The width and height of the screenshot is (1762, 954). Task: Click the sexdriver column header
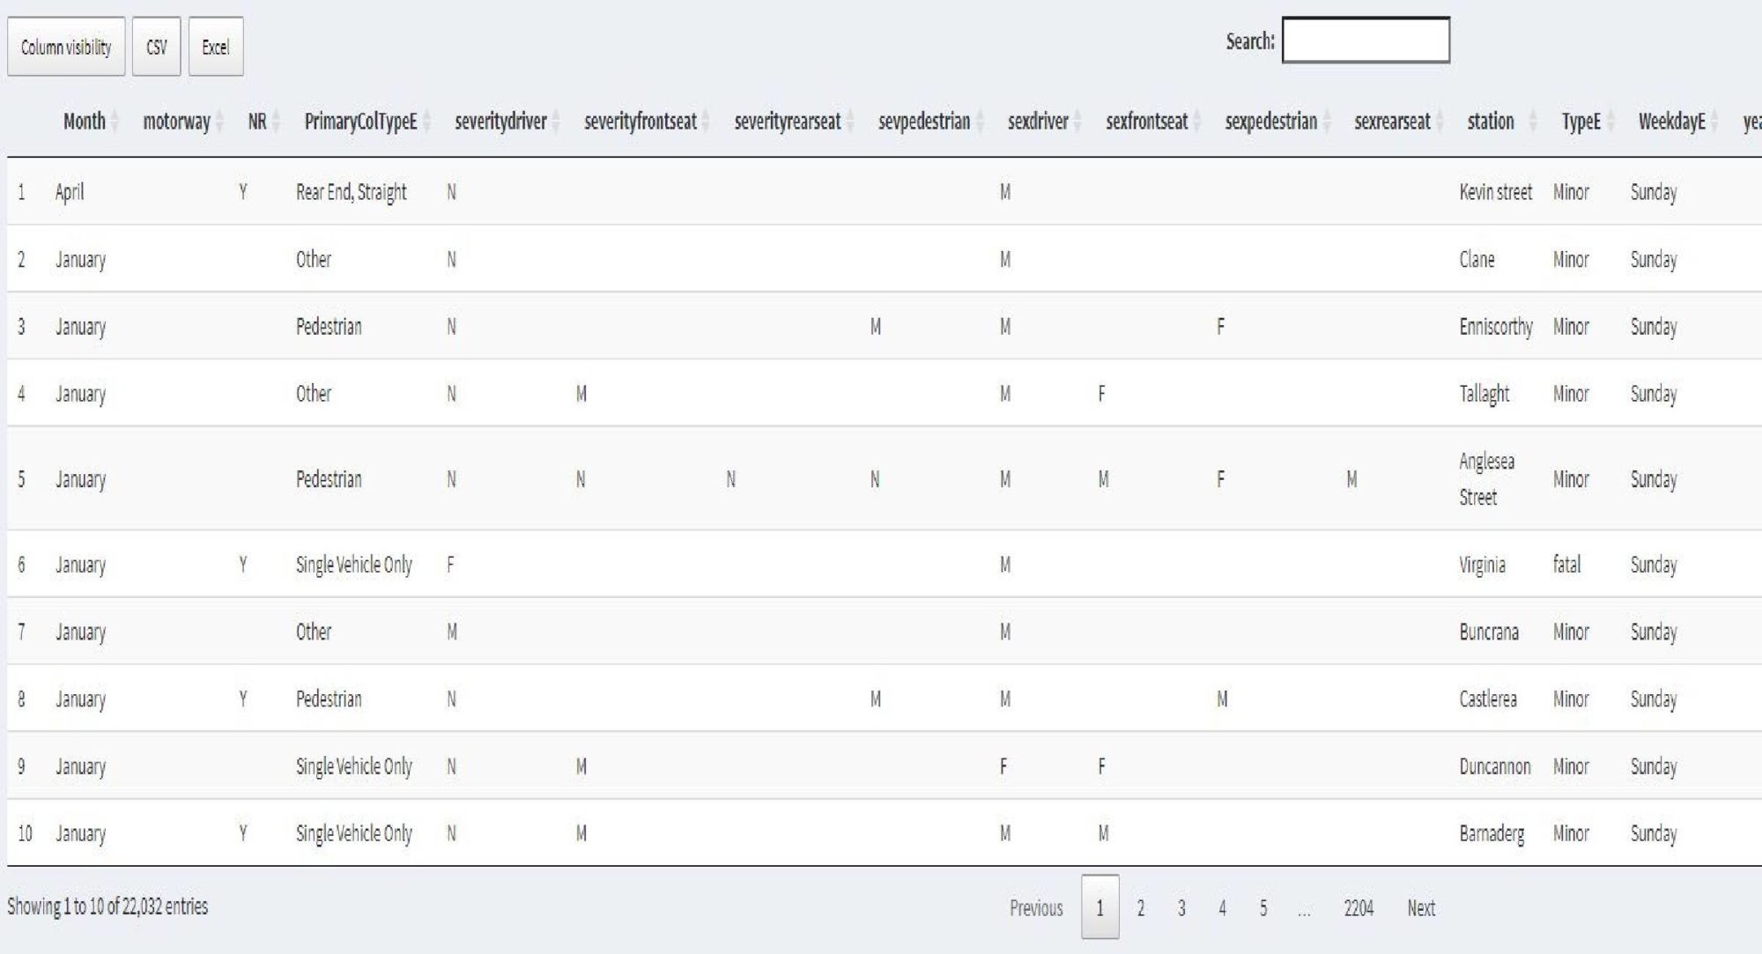click(1037, 122)
